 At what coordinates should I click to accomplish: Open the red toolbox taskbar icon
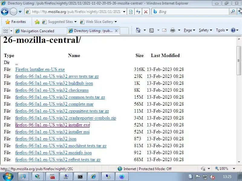click(x=52, y=177)
